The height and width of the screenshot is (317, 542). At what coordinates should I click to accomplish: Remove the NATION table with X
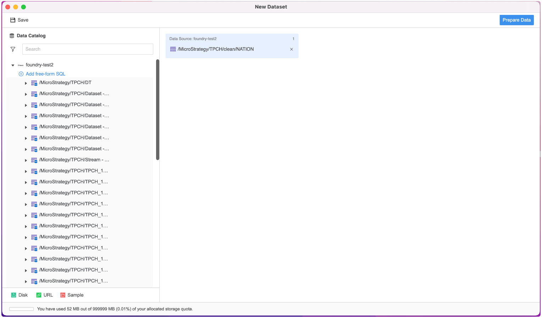[x=292, y=49]
